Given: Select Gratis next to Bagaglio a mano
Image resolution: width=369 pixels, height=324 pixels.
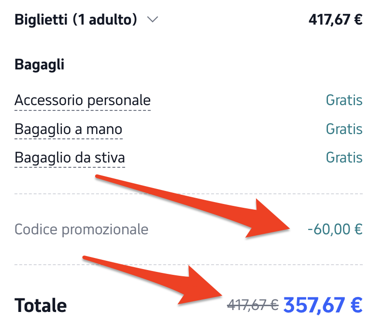Looking at the screenshot, I should [x=344, y=129].
